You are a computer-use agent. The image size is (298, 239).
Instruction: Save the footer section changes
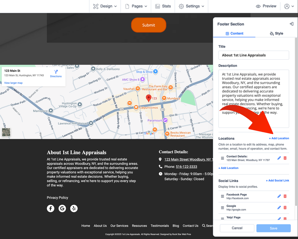[273, 228]
